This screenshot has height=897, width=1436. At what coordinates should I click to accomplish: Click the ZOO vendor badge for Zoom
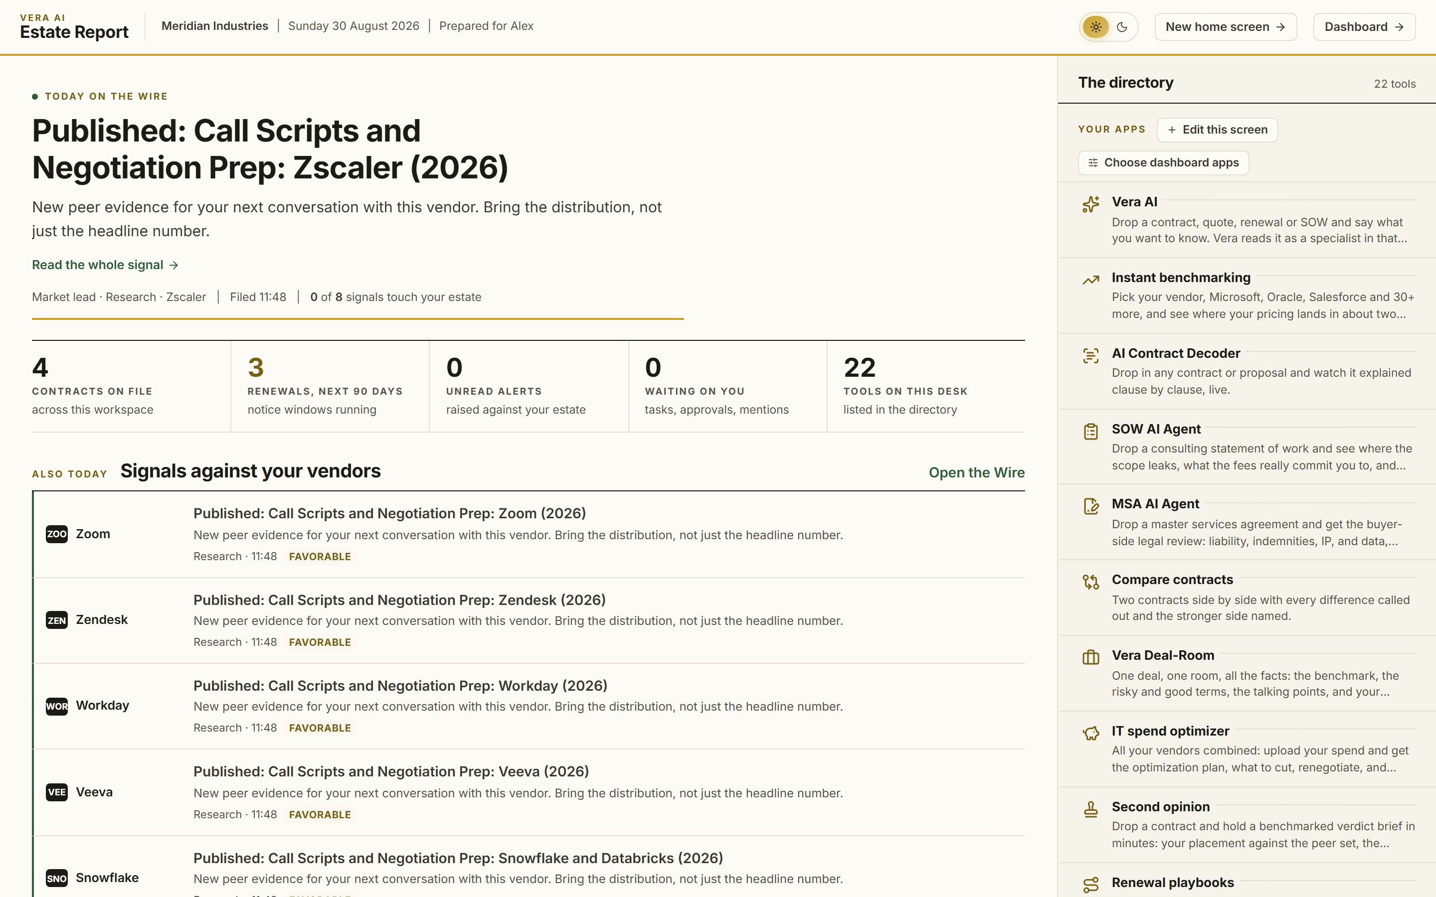pyautogui.click(x=57, y=534)
